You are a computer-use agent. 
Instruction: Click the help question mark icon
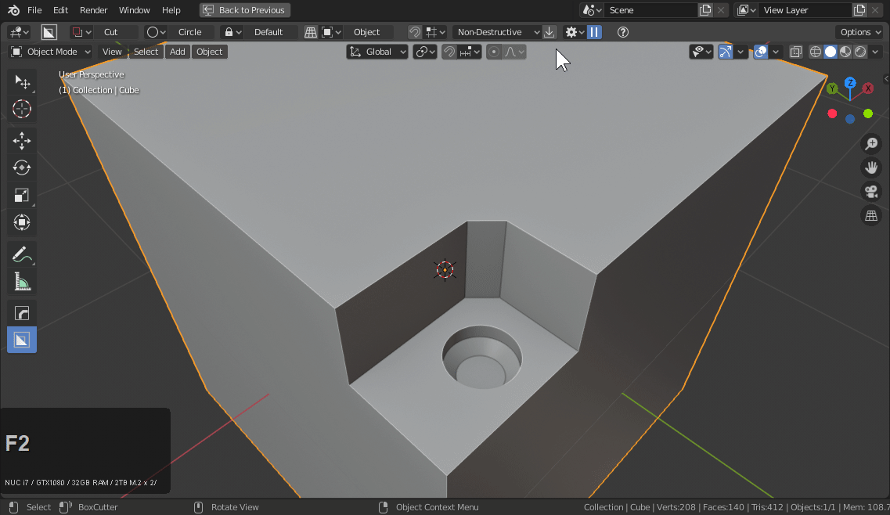[x=623, y=32]
